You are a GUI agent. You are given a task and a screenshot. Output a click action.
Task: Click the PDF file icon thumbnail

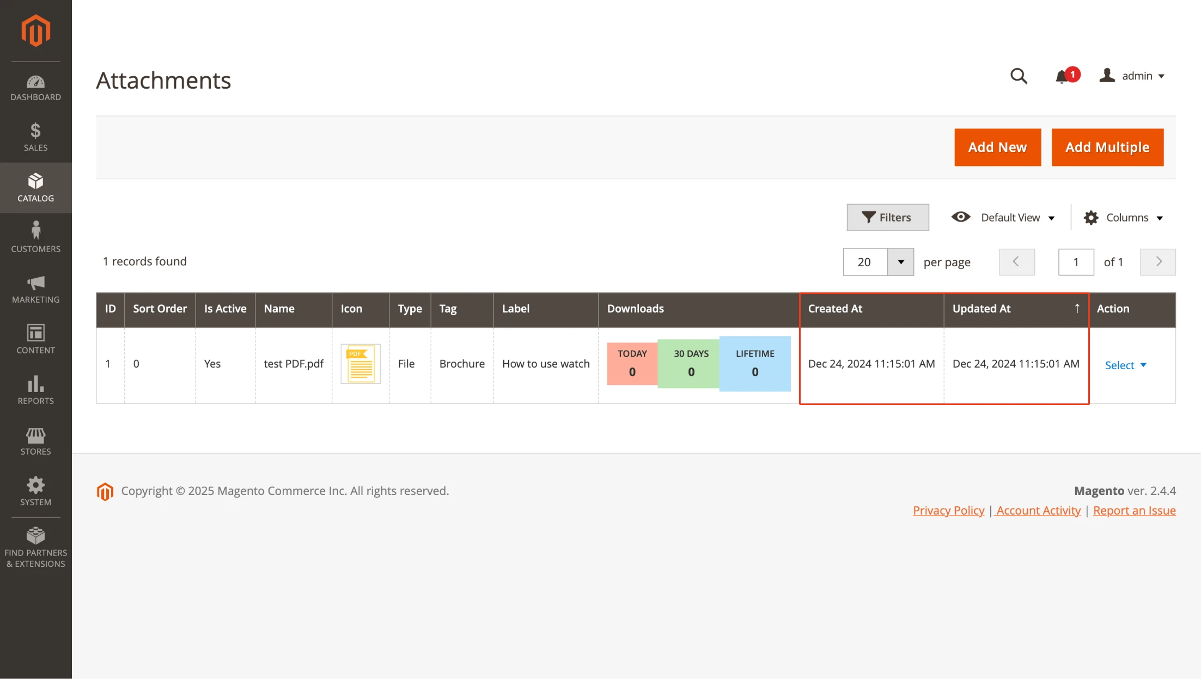361,364
